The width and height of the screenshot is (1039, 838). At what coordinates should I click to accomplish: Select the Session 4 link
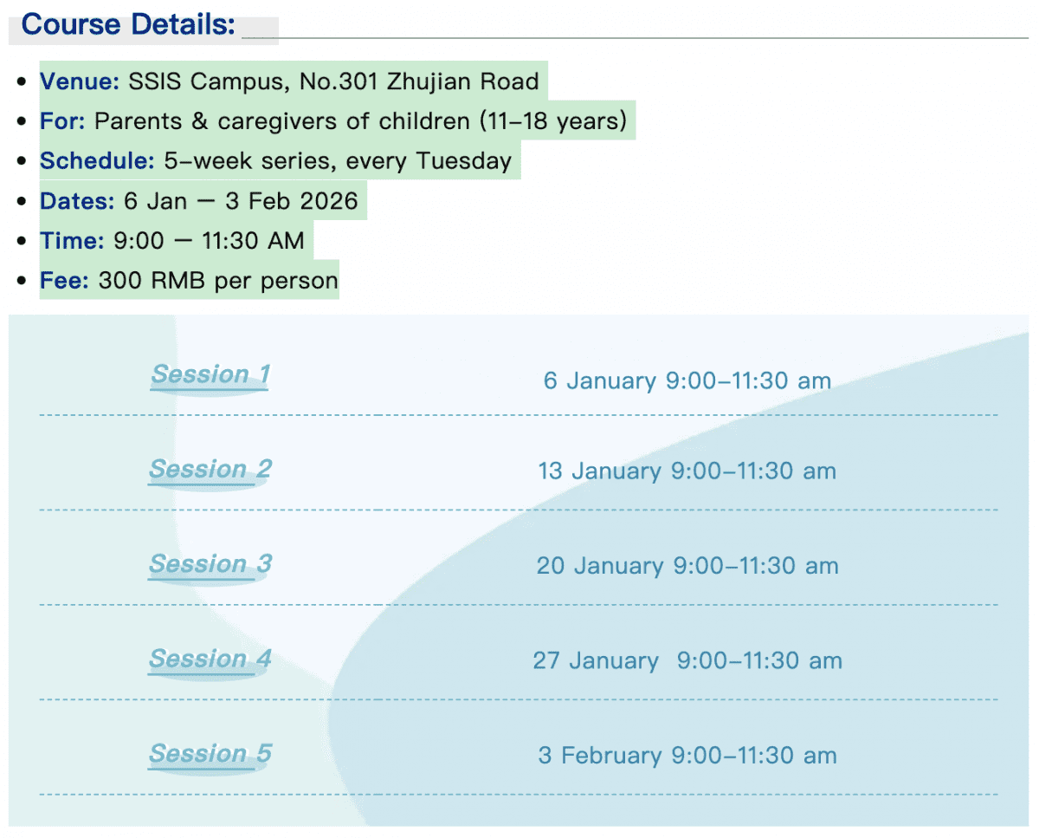(210, 659)
